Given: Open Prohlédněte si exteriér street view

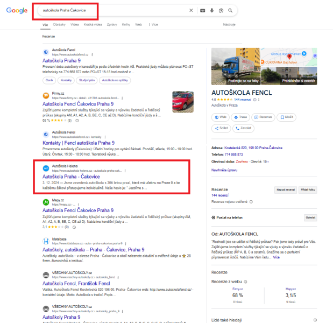Looking at the screenshot, I should pyautogui.click(x=289, y=76).
